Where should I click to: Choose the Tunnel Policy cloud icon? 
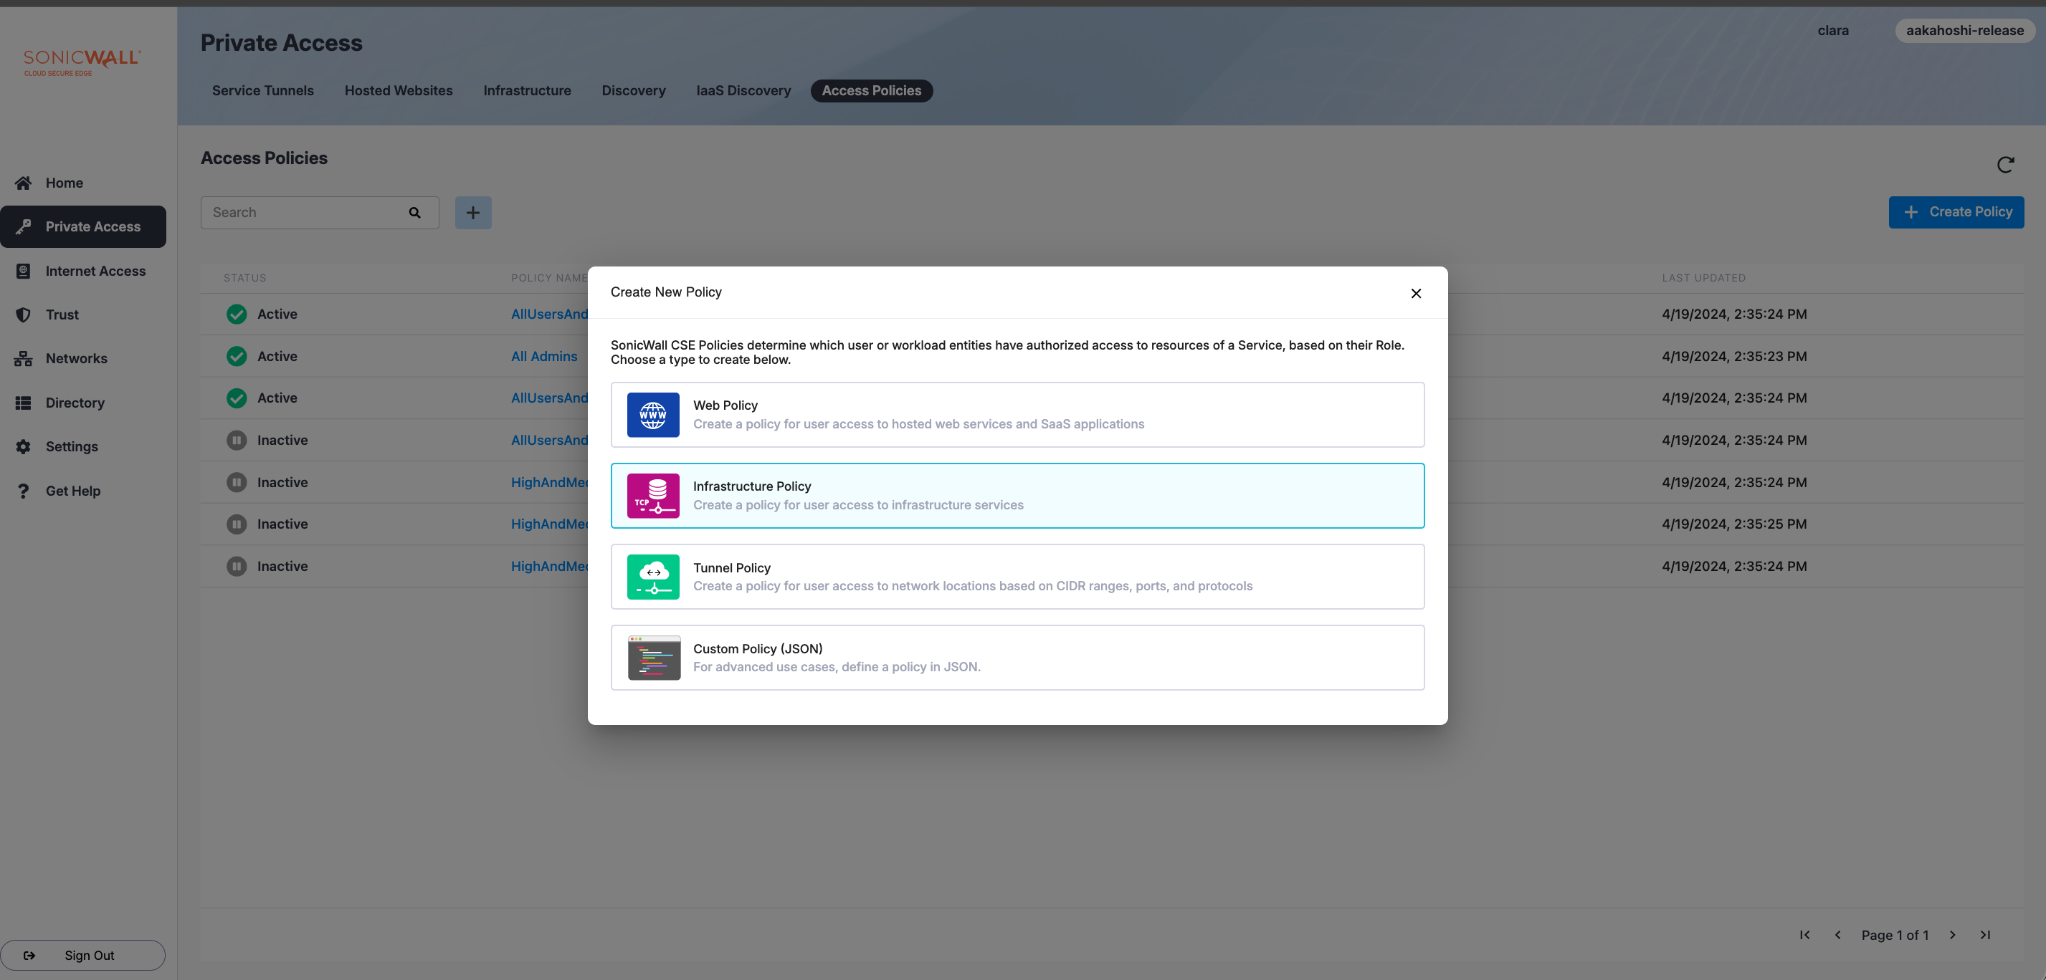click(x=653, y=577)
